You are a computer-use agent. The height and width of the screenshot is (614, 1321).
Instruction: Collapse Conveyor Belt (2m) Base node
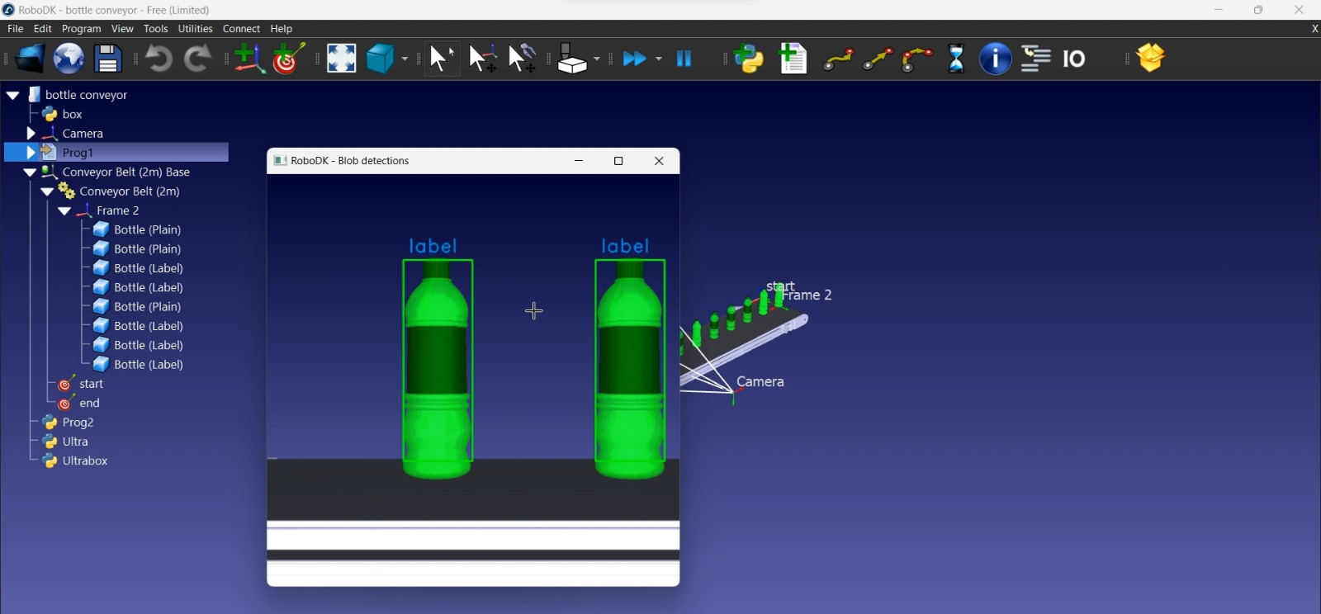29,172
